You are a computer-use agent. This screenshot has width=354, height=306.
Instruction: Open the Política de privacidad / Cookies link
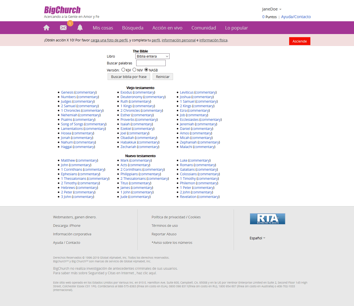176,217
